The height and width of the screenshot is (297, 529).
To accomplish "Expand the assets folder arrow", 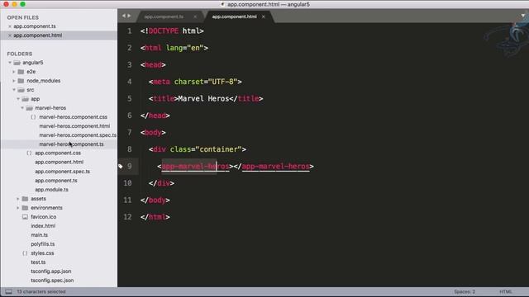I will tap(18, 199).
